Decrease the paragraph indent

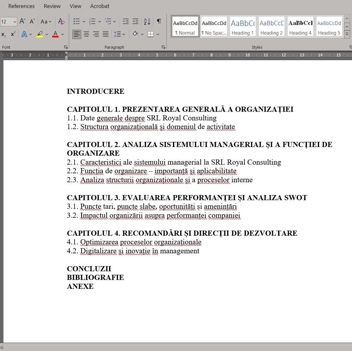pos(126,21)
